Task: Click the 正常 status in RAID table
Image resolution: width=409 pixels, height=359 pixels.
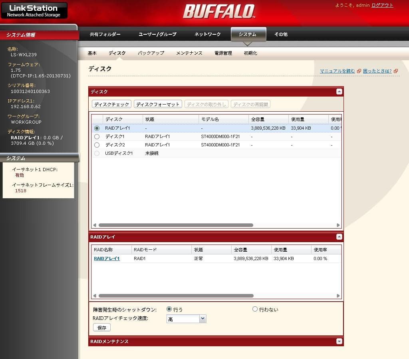Action: [198, 258]
